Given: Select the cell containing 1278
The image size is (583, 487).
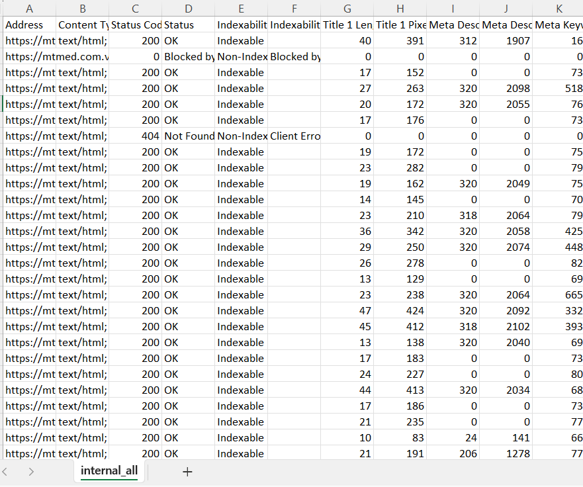Looking at the screenshot, I should 506,453.
